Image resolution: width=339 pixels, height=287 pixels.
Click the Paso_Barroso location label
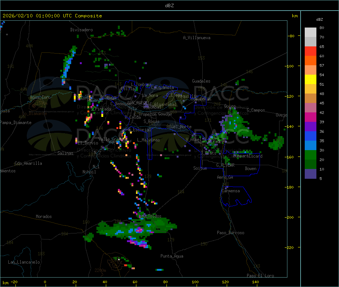(x=231, y=233)
